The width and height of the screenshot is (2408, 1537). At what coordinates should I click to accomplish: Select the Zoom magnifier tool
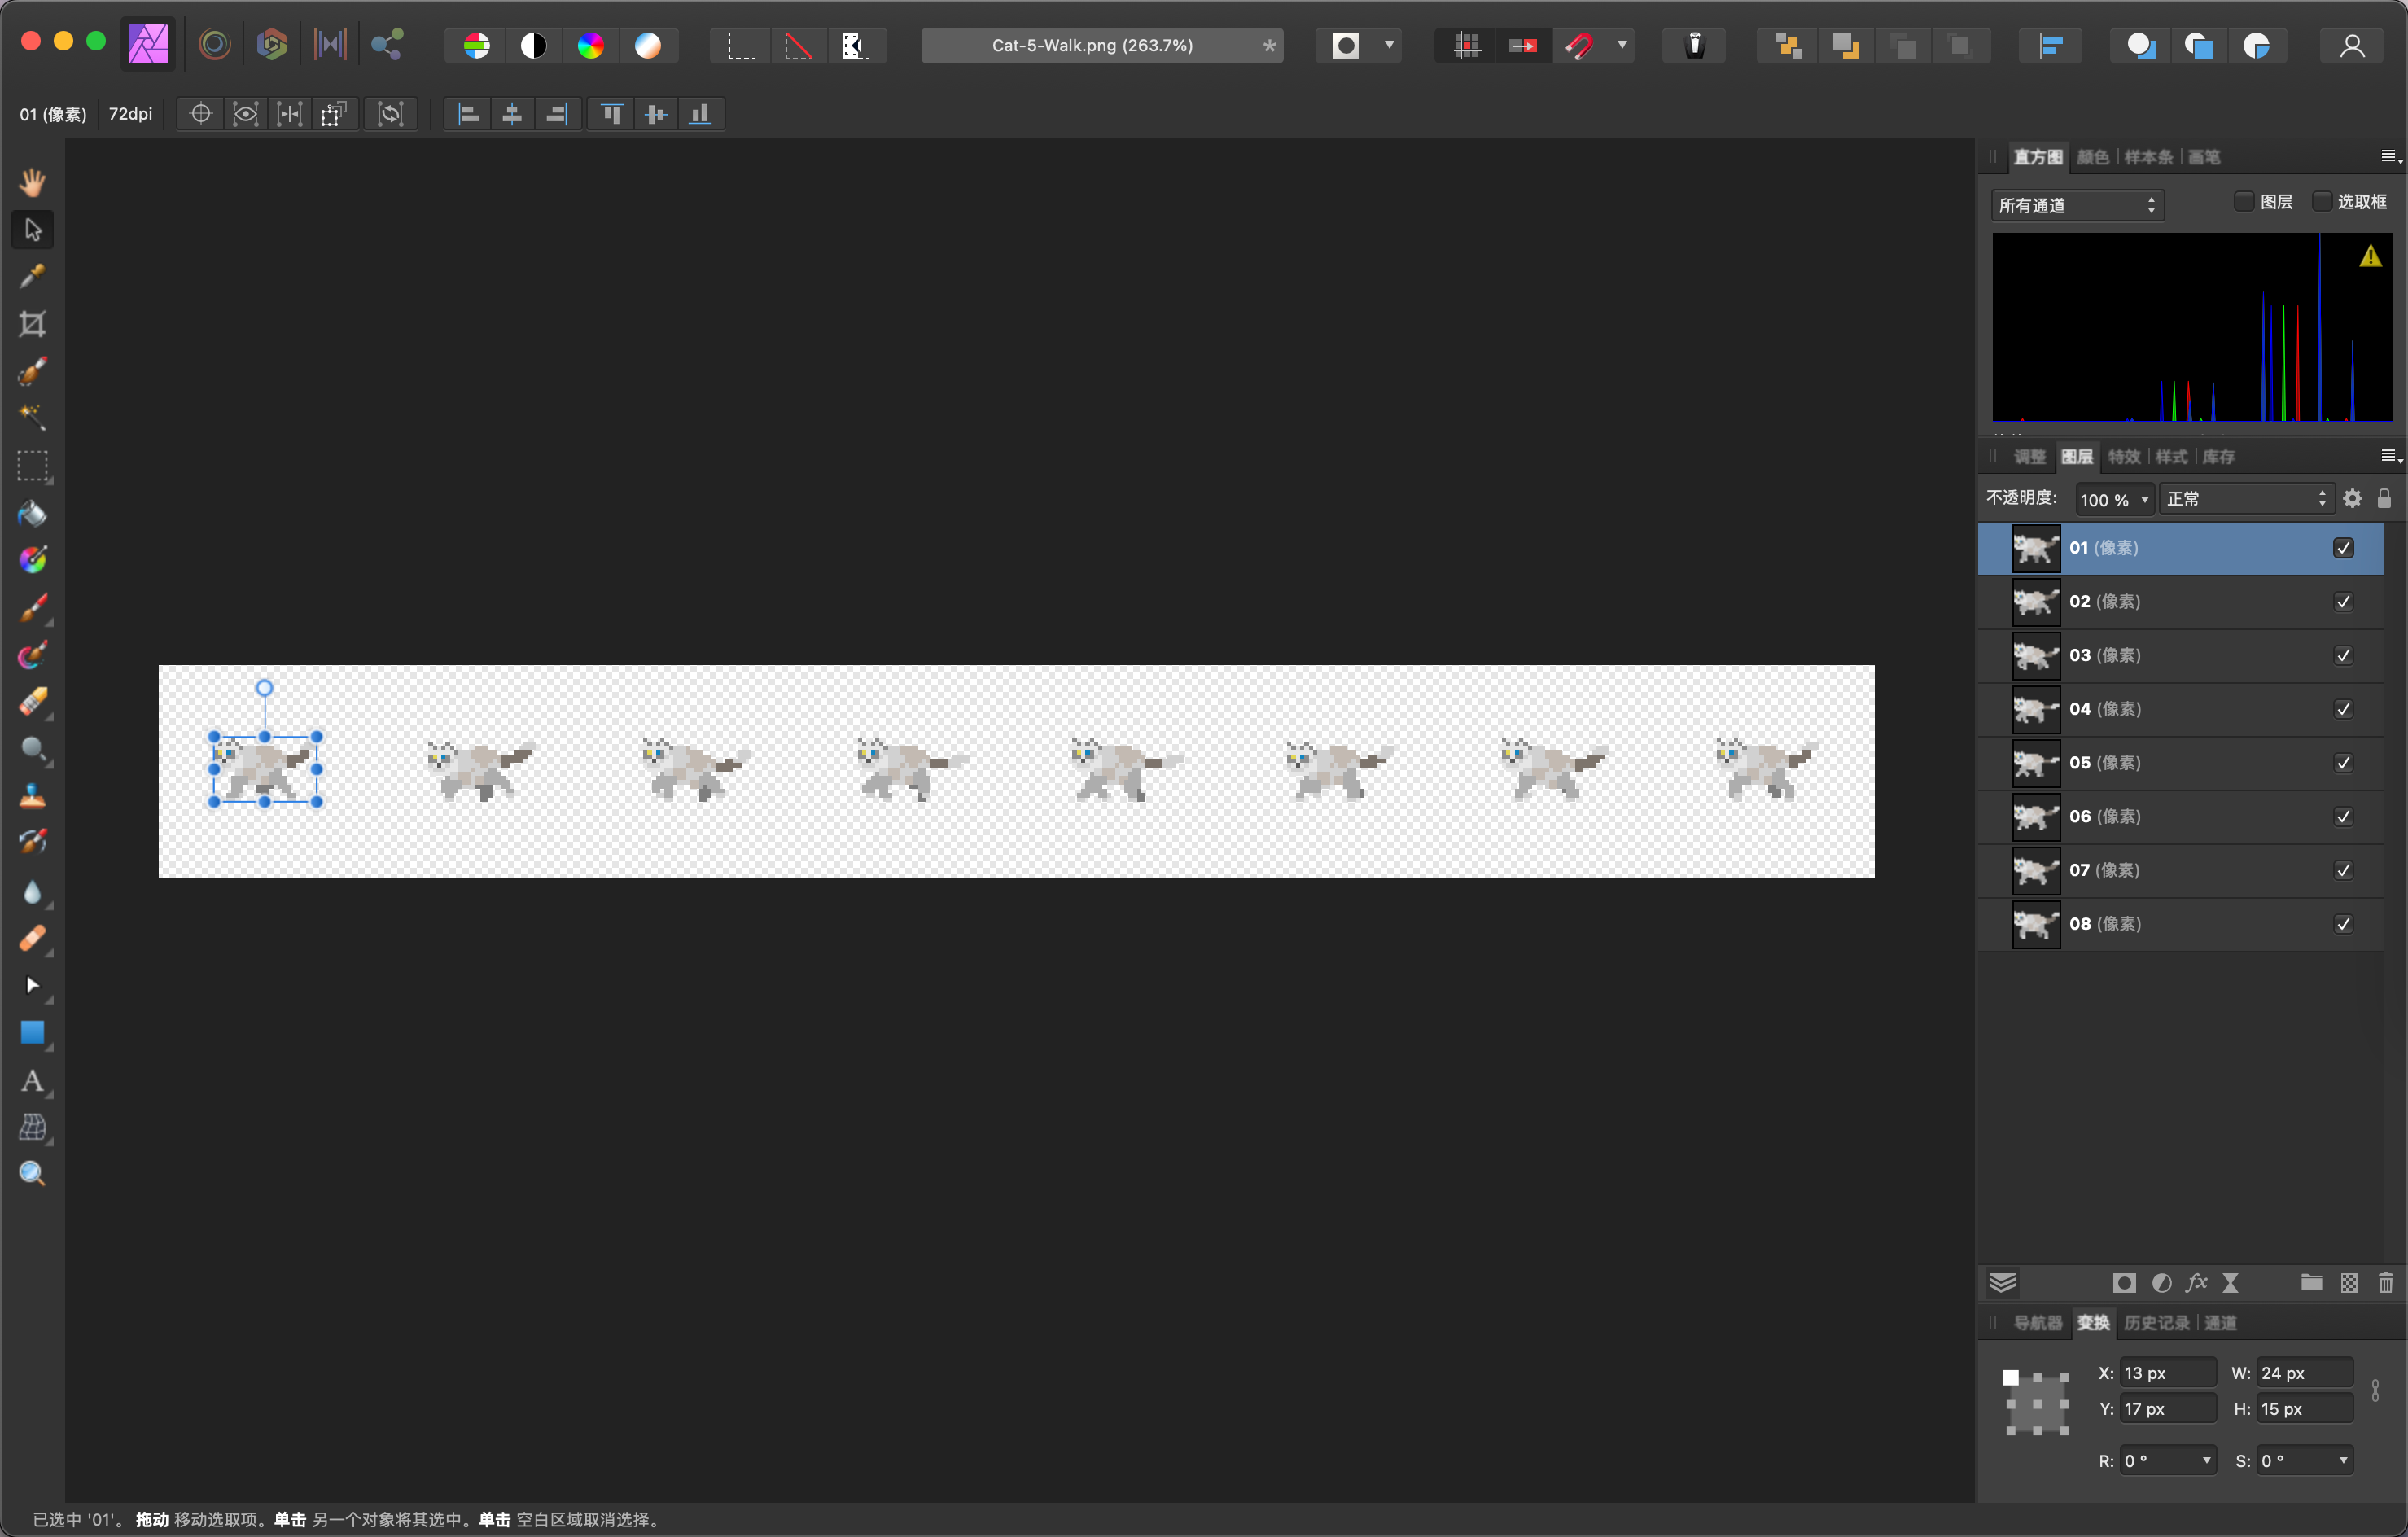pos(32,1174)
